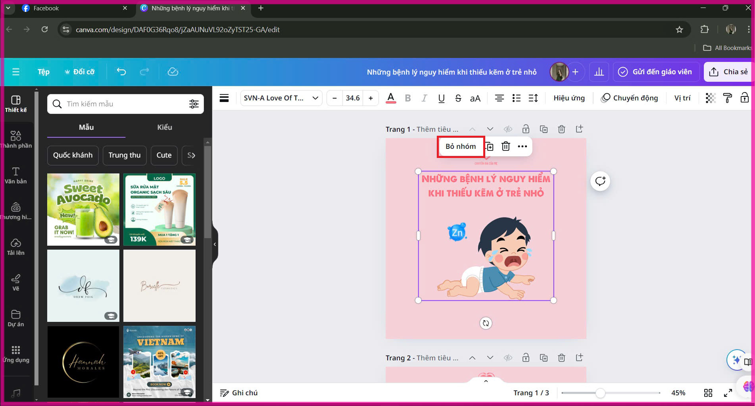Add a comment on the page
Viewport: 755px width, 406px height.
click(x=600, y=181)
